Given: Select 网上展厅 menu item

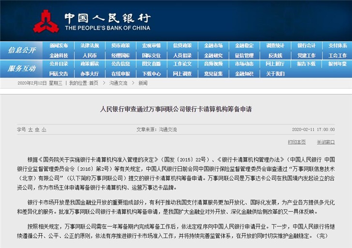Looking at the screenshot, I should 275,64.
